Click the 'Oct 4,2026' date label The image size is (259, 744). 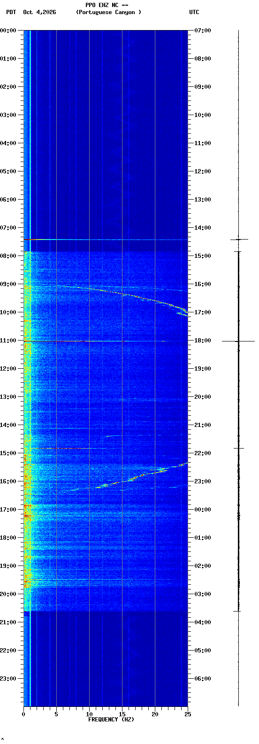click(x=39, y=12)
